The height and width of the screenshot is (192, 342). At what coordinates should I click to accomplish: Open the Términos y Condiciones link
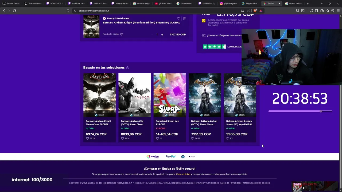coord(206,183)
